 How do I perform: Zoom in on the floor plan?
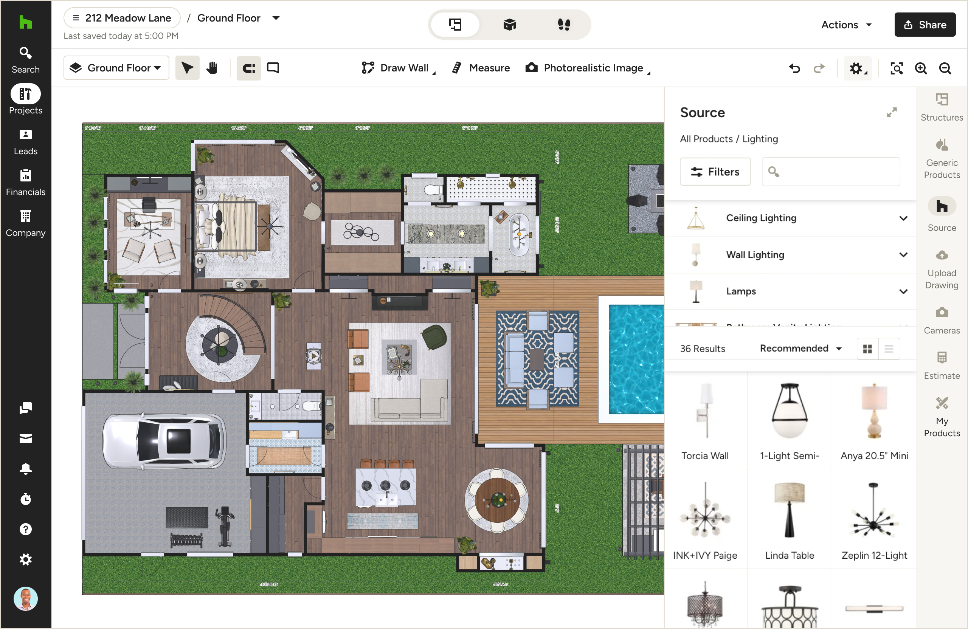(921, 68)
